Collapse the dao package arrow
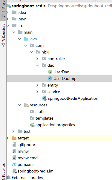112x180 pixels. tap(38, 65)
